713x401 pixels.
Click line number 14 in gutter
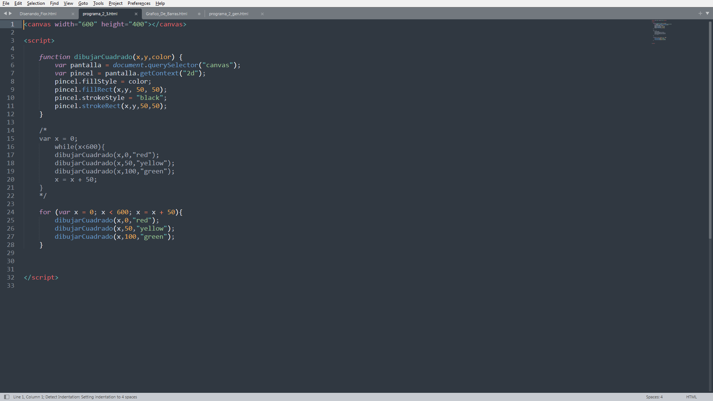coord(10,130)
